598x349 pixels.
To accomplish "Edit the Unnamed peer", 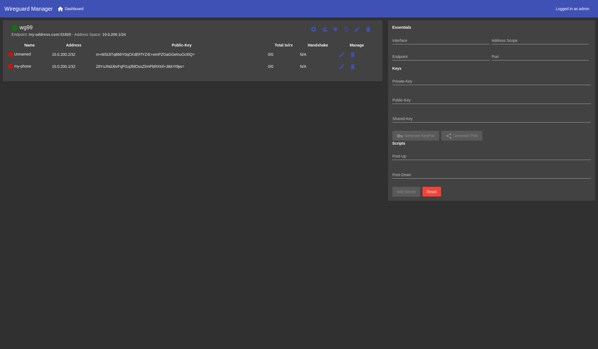I will coord(342,55).
